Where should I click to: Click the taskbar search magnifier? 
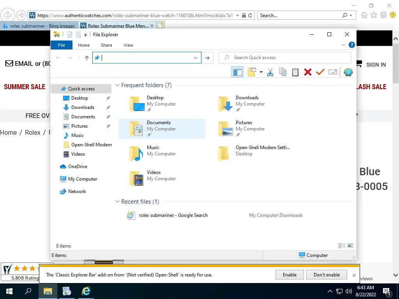tap(28, 291)
